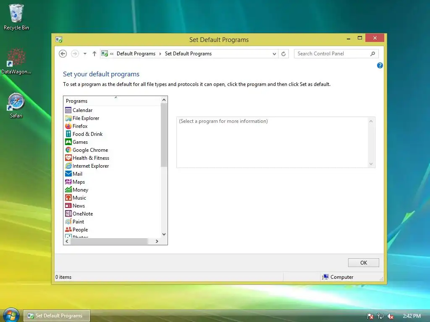Click Programs list scroll up arrow
Viewport: 430px width, 322px height.
pos(164,100)
